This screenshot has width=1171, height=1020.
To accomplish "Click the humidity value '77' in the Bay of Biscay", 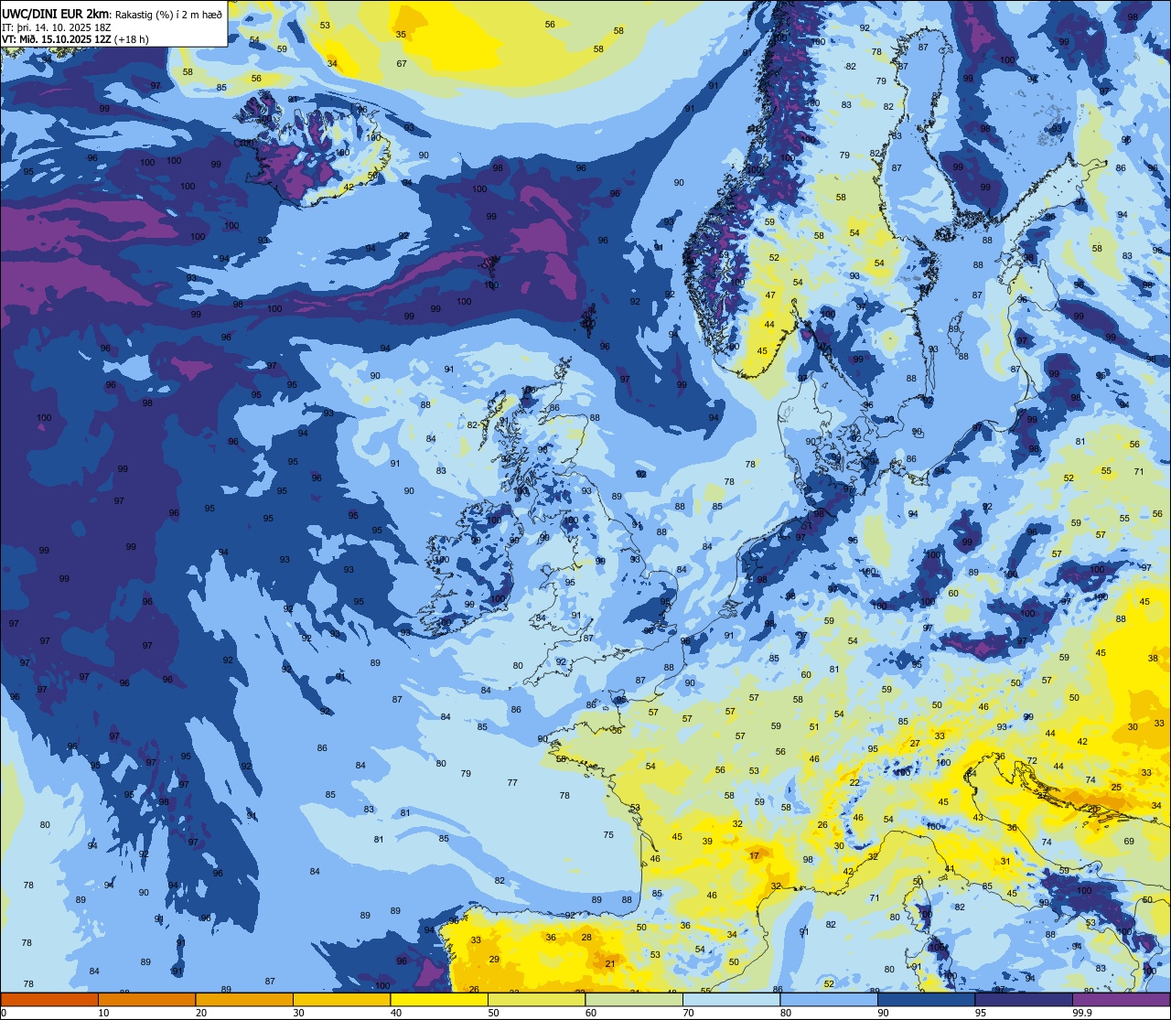I will tap(512, 783).
